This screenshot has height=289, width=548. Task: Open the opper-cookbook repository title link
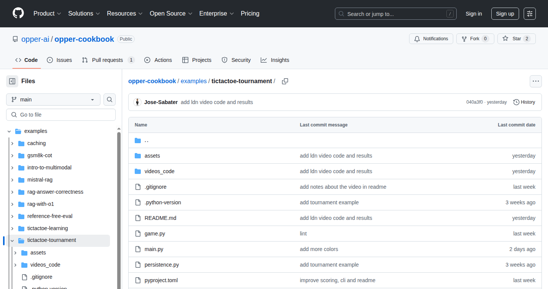[84, 39]
